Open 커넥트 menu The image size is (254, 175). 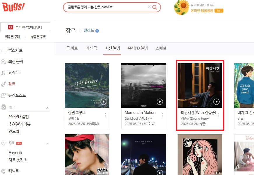14,171
